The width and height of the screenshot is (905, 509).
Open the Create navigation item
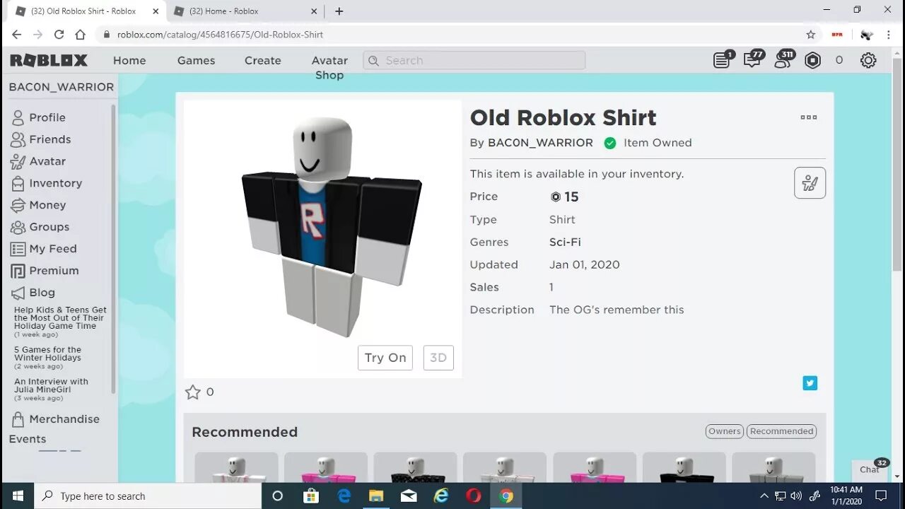coord(263,61)
